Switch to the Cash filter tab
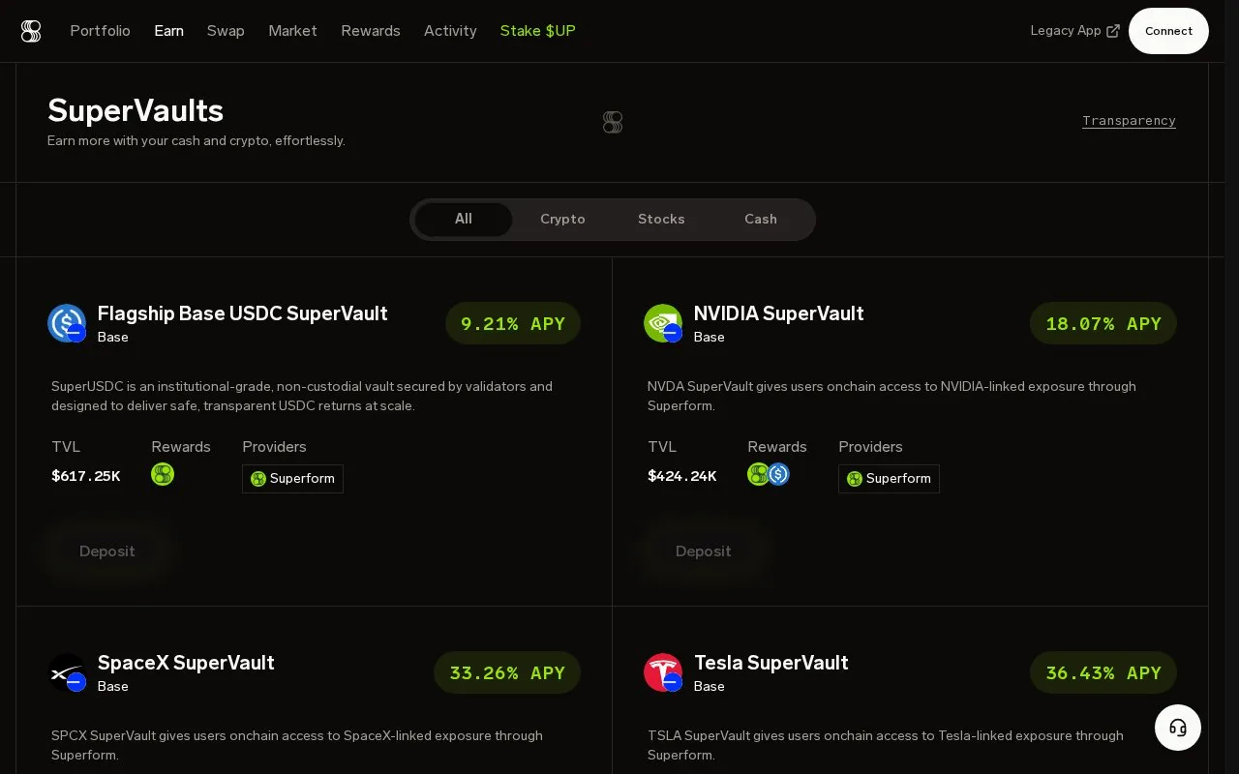 click(761, 220)
